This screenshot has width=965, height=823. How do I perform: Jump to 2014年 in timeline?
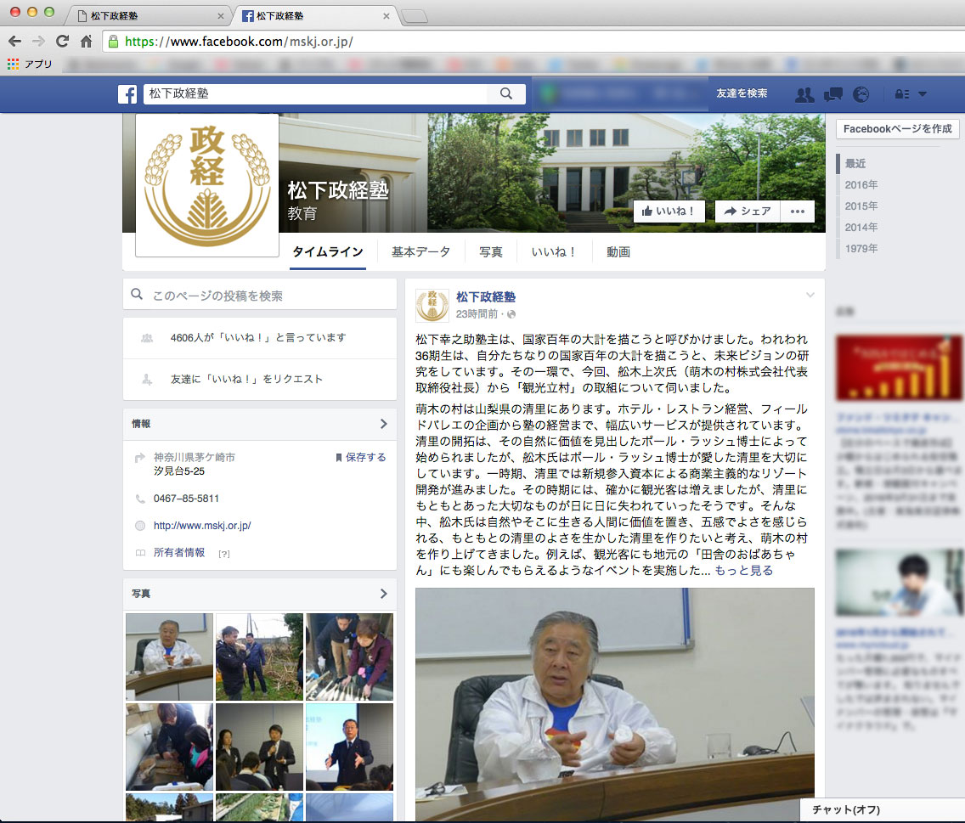tap(861, 227)
